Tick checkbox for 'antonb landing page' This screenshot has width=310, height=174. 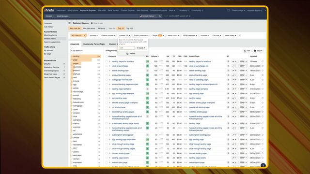point(107,71)
